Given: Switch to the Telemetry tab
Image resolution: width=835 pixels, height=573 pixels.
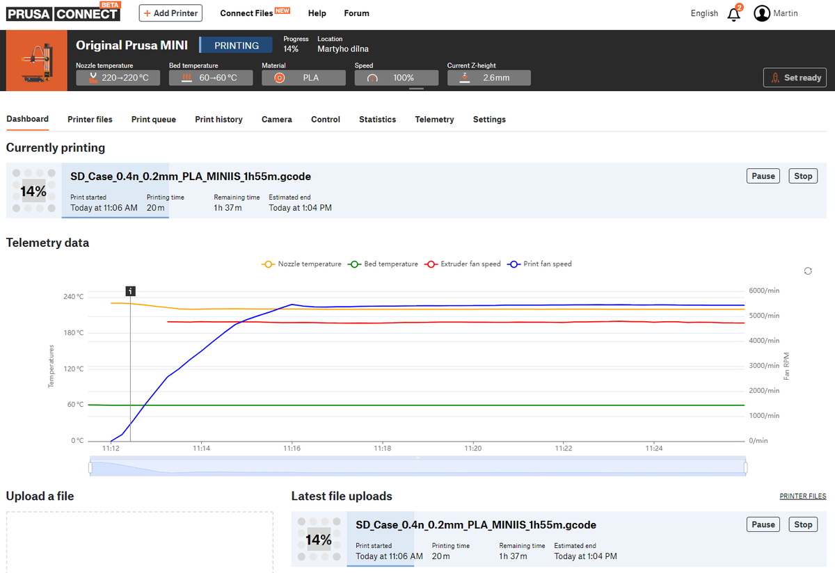Looking at the screenshot, I should click(434, 120).
